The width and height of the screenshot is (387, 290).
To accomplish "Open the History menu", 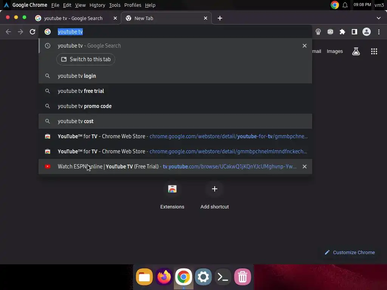I will click(x=97, y=5).
